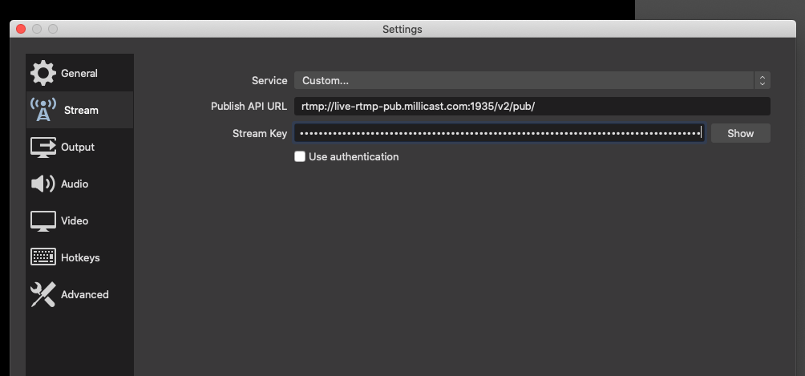Switch to the Advanced text label

pos(84,294)
